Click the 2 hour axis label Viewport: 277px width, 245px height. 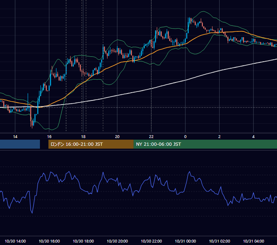click(220, 137)
